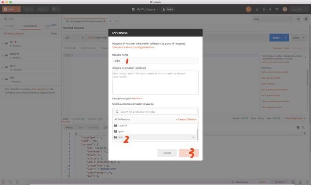Select the Raw response view

[x=81, y=128]
